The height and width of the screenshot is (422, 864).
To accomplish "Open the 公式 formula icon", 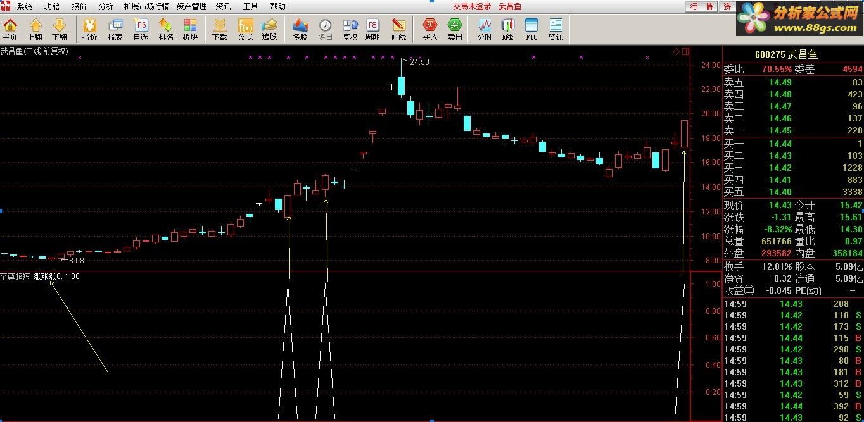I will (245, 30).
